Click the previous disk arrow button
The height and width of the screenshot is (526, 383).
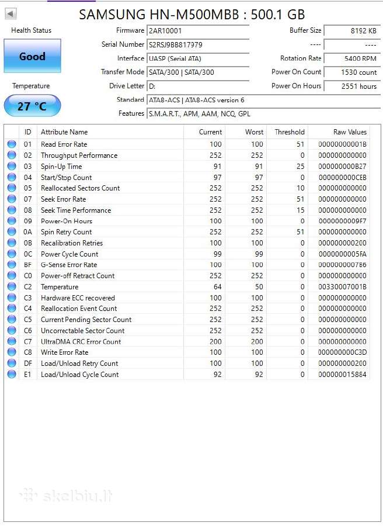(x=11, y=14)
